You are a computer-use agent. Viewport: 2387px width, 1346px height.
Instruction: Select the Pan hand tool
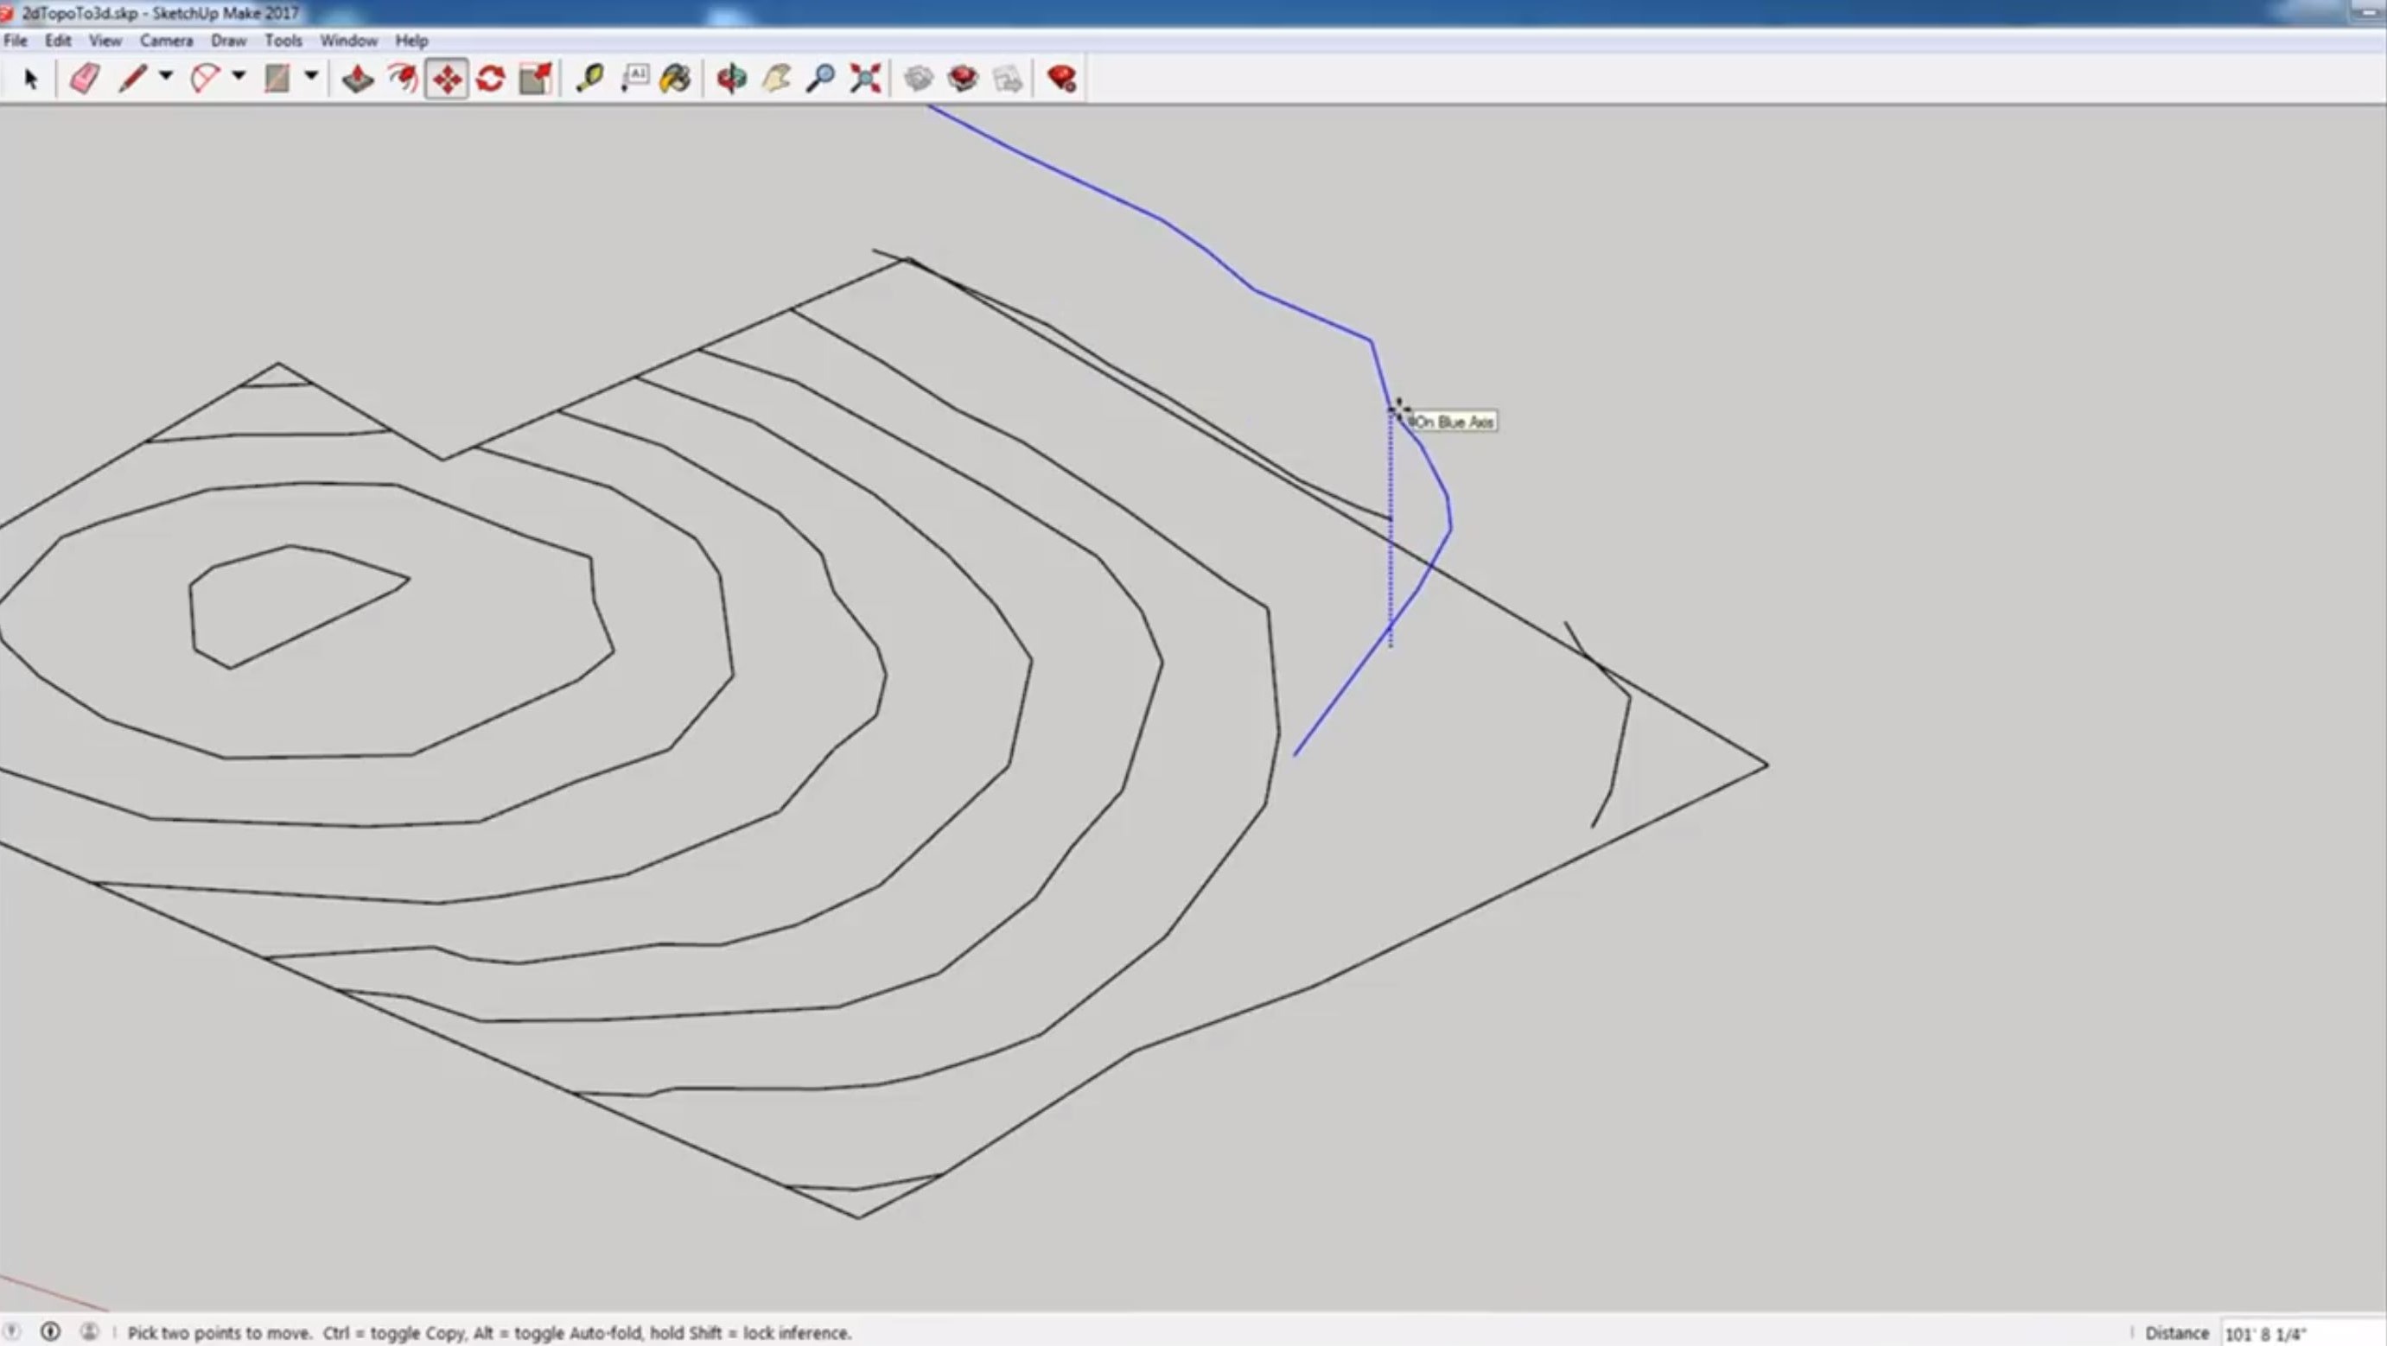(777, 79)
